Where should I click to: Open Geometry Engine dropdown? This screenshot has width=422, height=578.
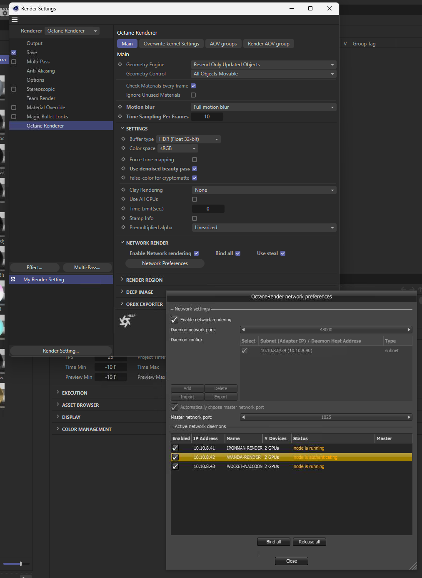point(263,65)
